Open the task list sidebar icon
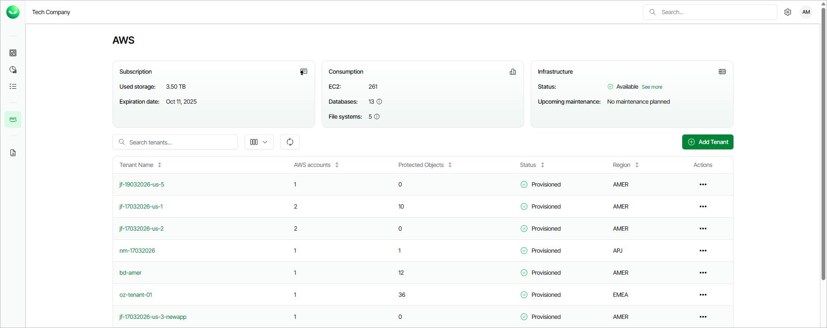The height and width of the screenshot is (328, 827). coord(13,86)
